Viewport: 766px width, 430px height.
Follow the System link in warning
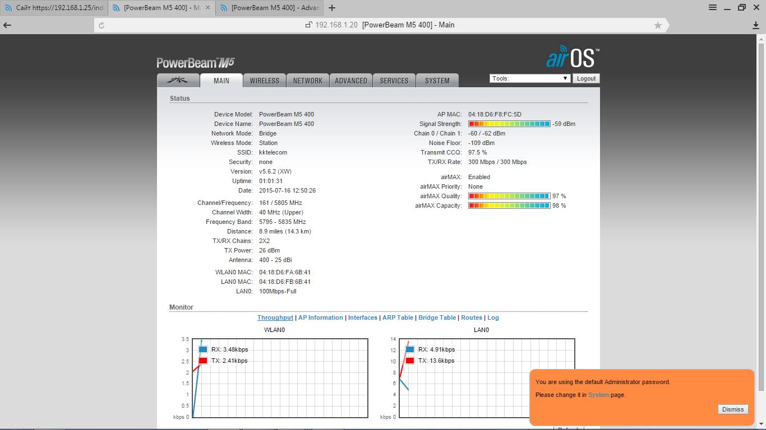[x=598, y=395]
